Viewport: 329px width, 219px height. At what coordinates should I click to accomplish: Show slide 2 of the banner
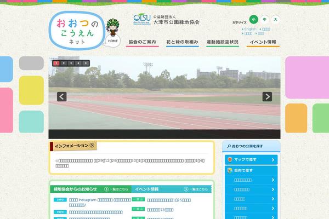click(64, 63)
